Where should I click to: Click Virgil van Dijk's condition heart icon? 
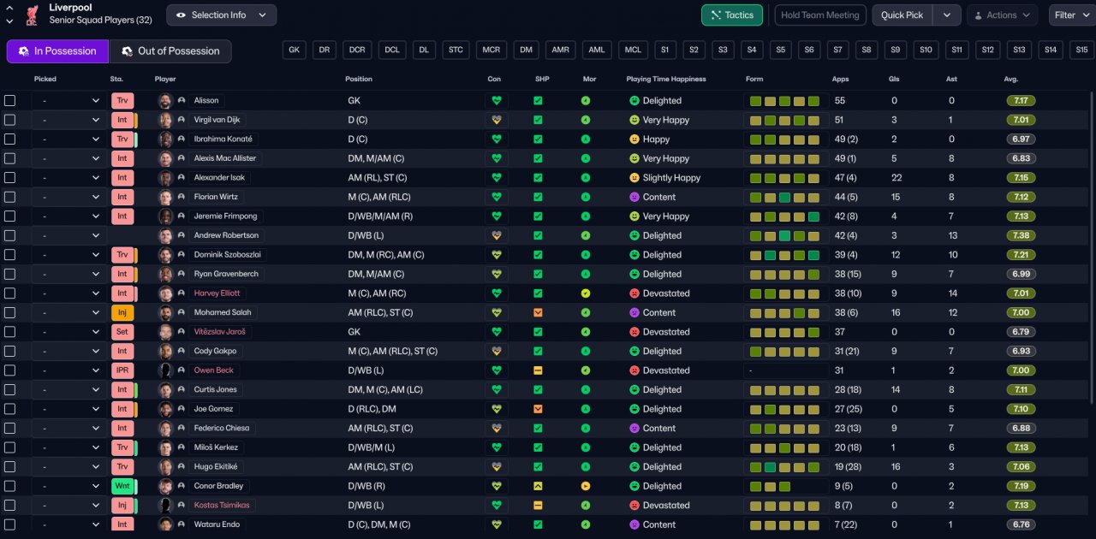click(495, 120)
